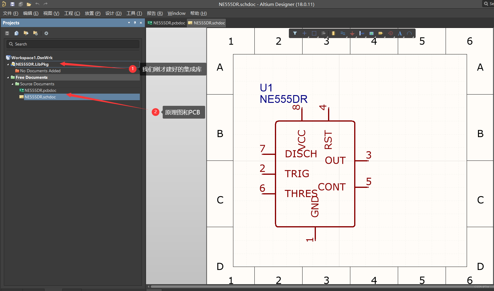Open the 视图 (V) menu
The width and height of the screenshot is (494, 291).
(x=51, y=13)
